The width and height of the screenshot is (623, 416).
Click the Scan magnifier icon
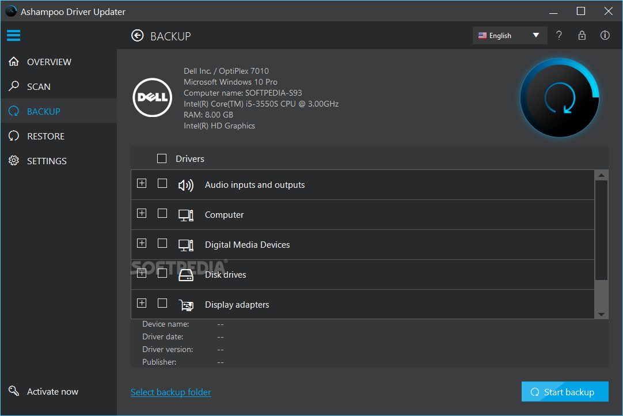click(14, 86)
